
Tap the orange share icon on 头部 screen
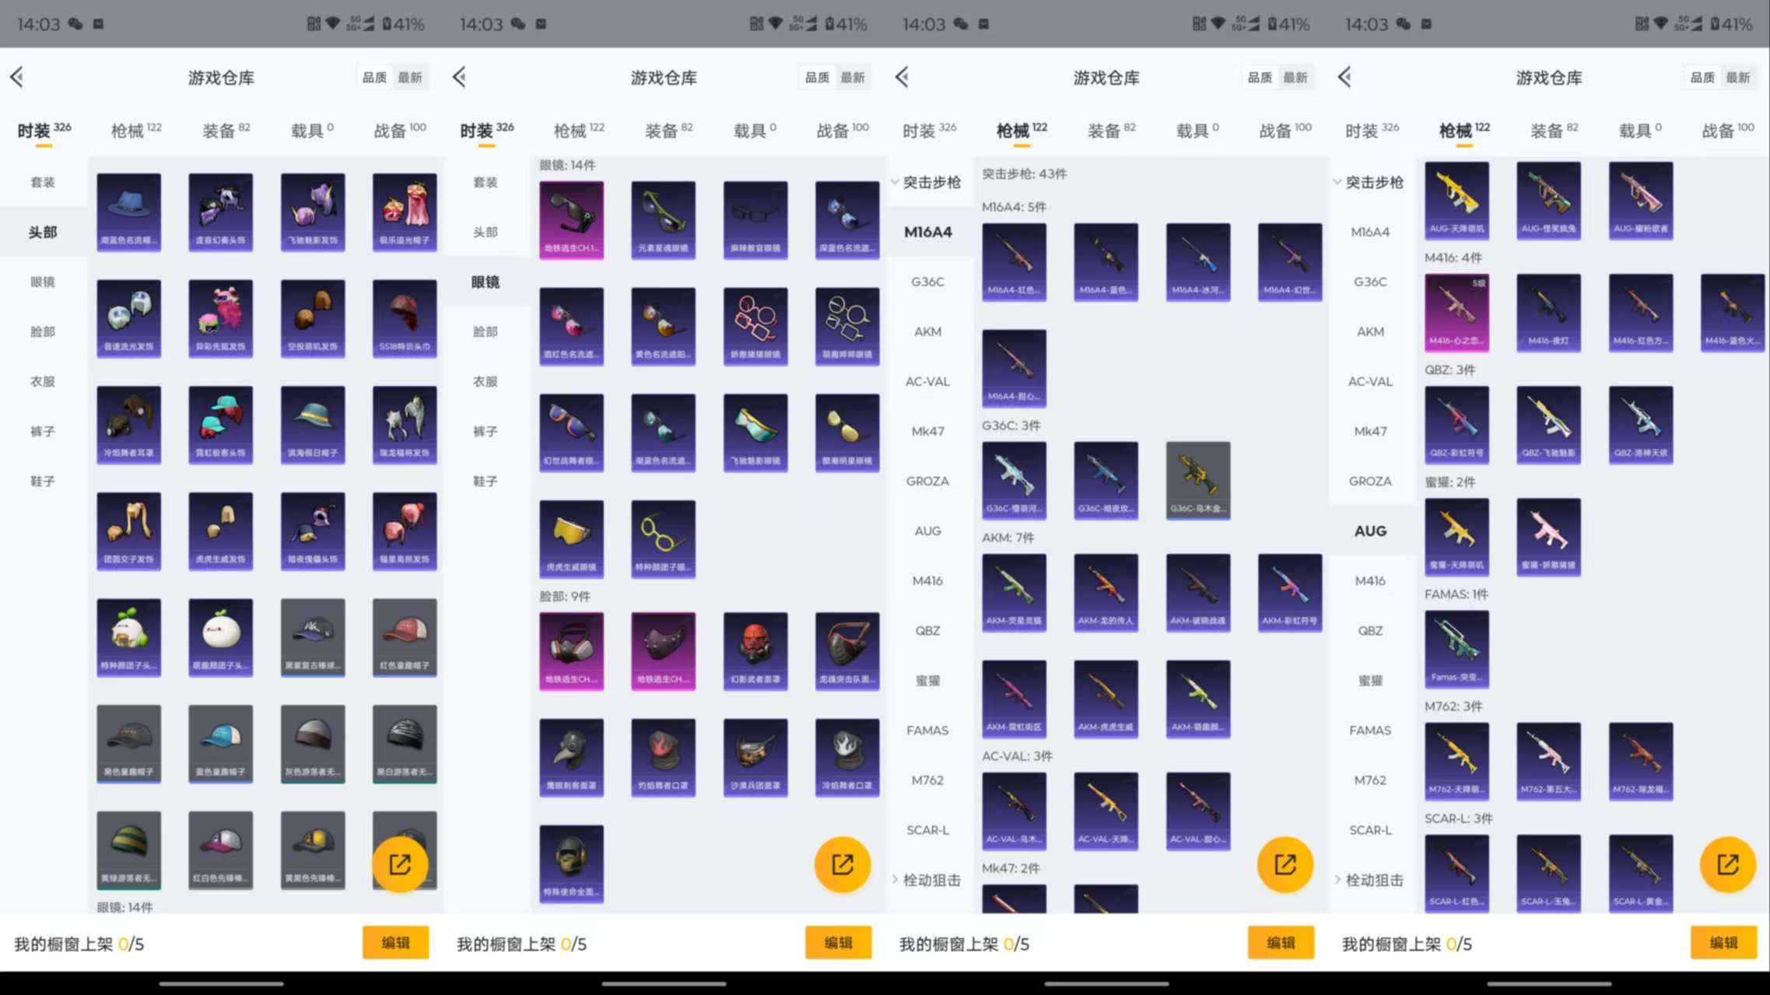click(400, 864)
